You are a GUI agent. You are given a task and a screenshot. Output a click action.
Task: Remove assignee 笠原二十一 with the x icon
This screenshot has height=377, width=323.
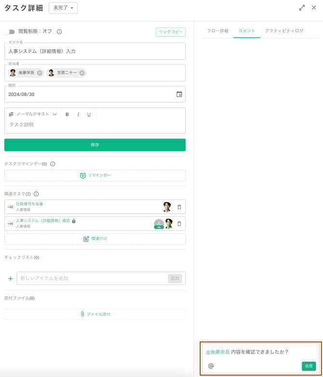click(x=82, y=73)
